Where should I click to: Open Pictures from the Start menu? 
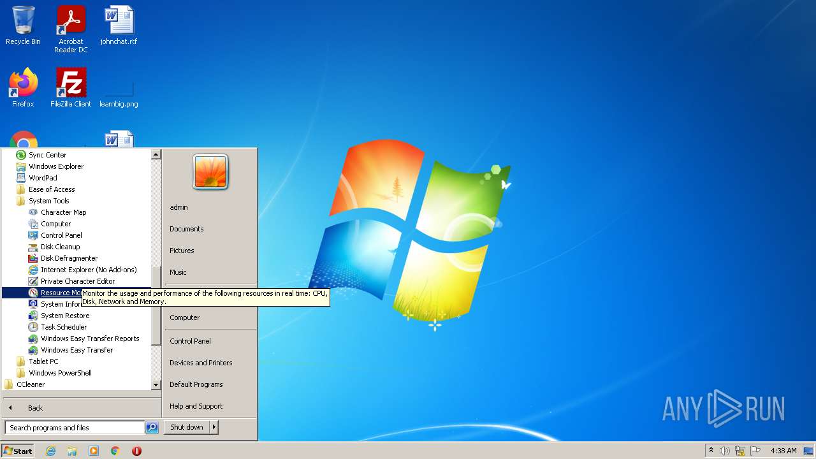[182, 251]
